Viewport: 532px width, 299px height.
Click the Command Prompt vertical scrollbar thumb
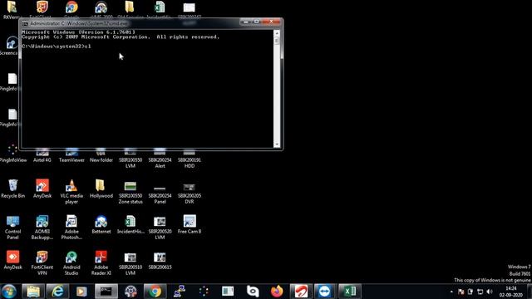pos(277,41)
